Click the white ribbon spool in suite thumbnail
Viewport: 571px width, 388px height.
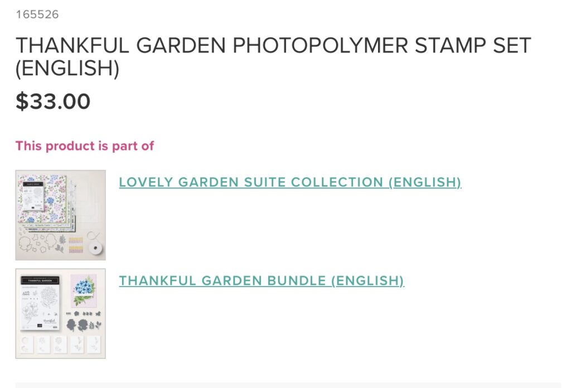96,248
